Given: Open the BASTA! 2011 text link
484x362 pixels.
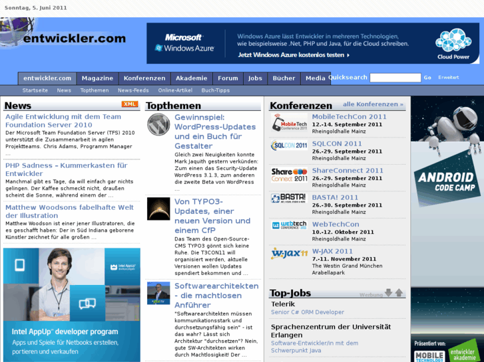Looking at the screenshot, I should (335, 197).
